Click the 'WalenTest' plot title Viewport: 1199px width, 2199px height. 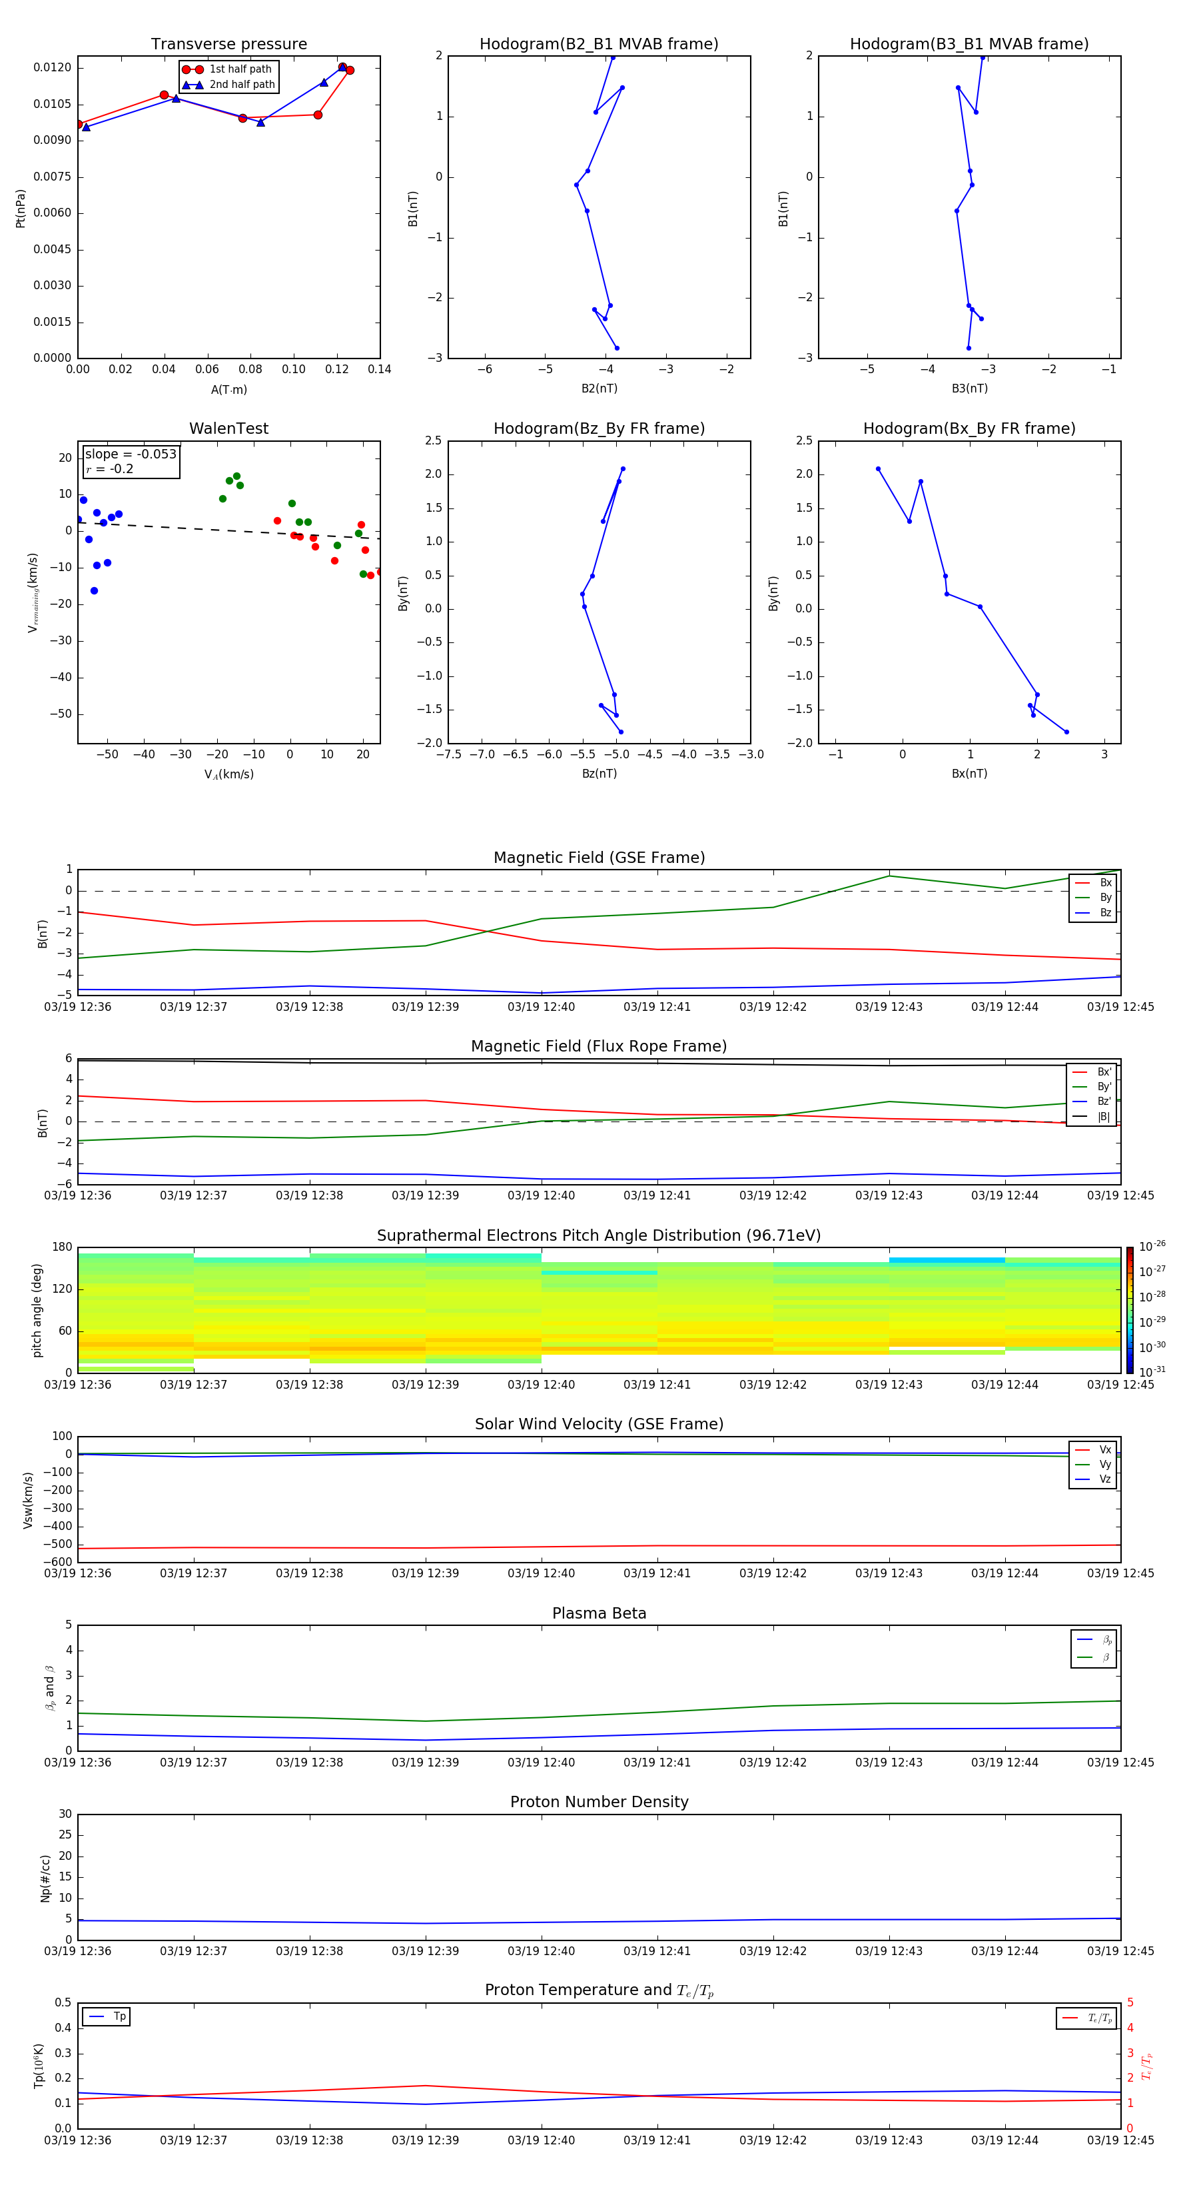[228, 428]
